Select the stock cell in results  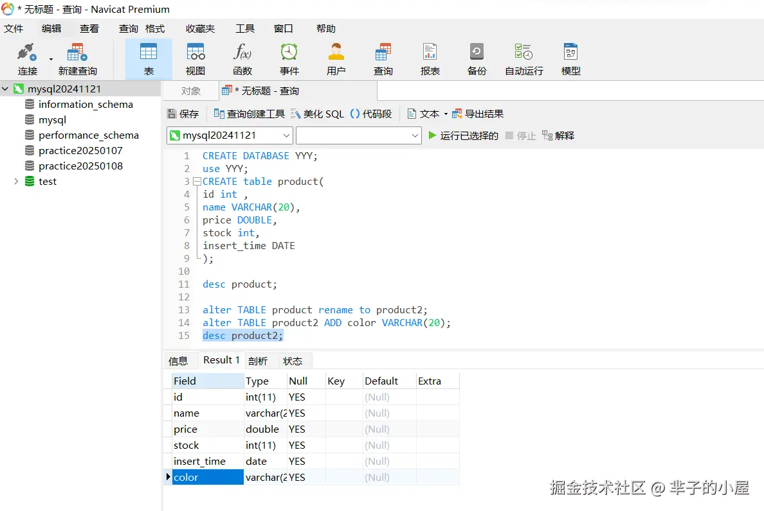coord(208,446)
